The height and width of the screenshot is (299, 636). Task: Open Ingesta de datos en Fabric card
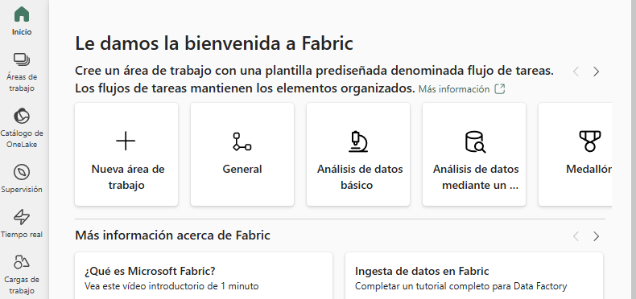(474, 276)
